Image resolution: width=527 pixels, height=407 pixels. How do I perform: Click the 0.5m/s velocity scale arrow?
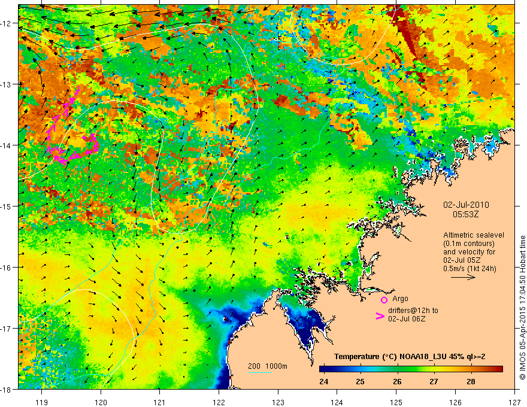(x=463, y=277)
